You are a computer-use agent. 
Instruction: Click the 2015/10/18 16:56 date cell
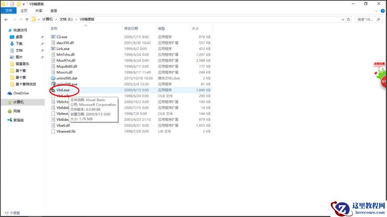tap(138, 78)
